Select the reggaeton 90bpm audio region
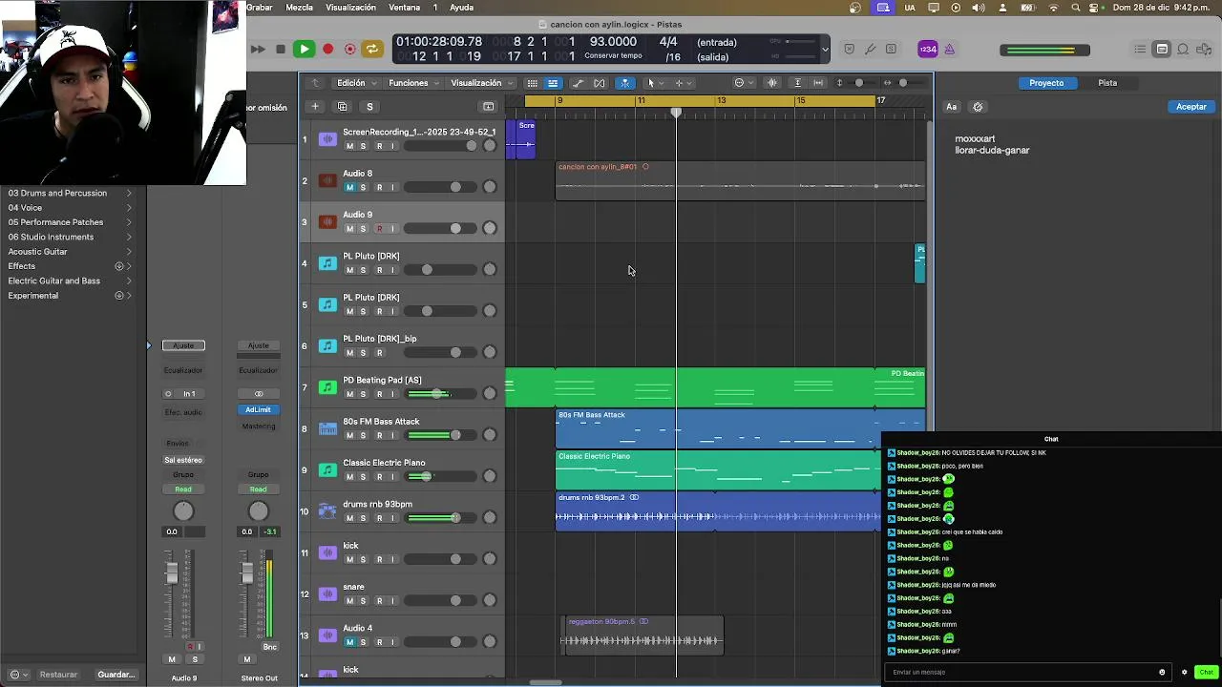 click(643, 635)
